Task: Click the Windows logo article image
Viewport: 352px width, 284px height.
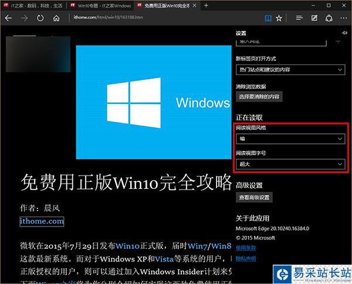Action: pos(154,102)
